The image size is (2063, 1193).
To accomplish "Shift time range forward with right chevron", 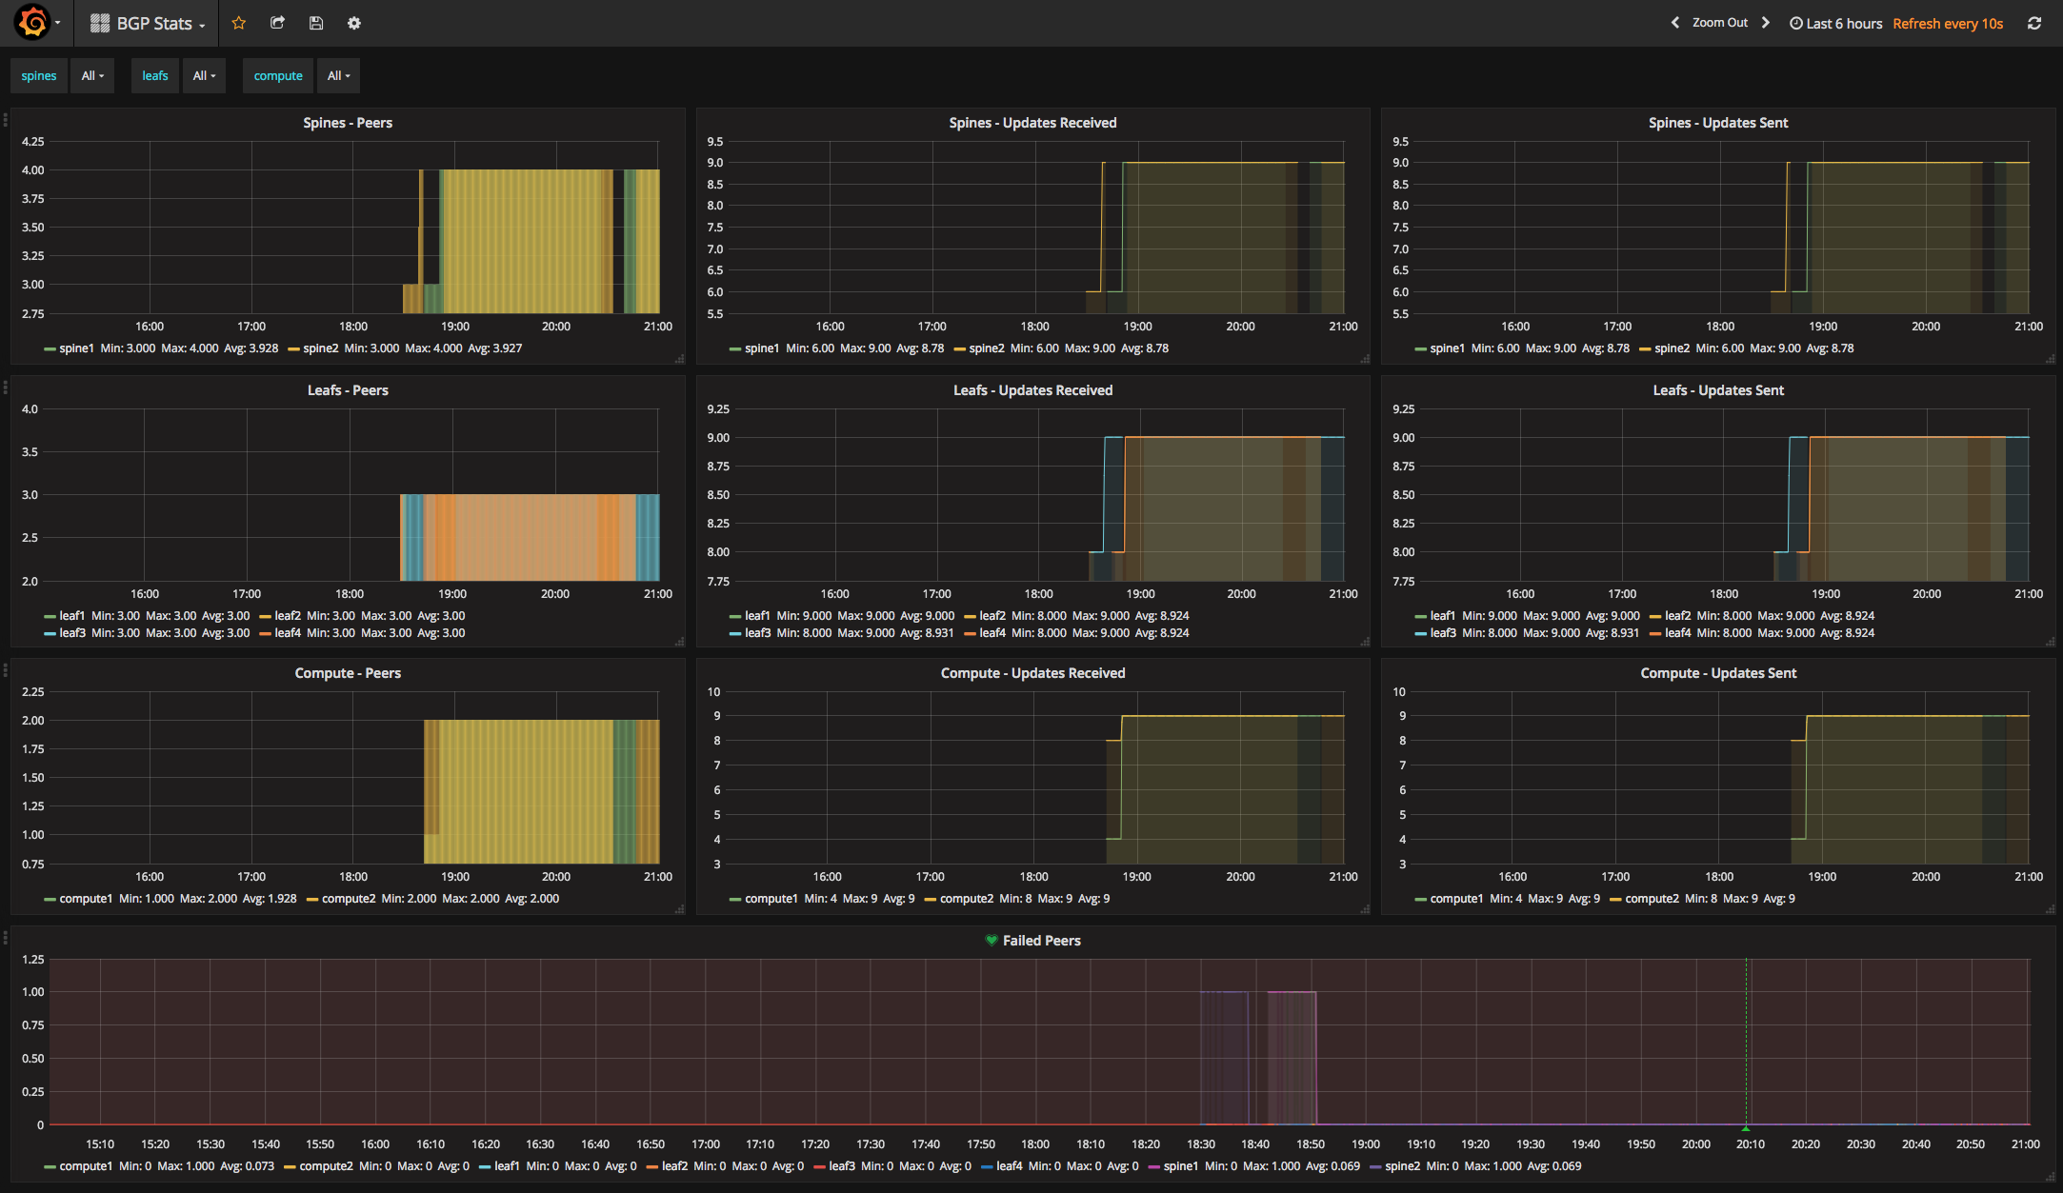I will click(x=1765, y=23).
